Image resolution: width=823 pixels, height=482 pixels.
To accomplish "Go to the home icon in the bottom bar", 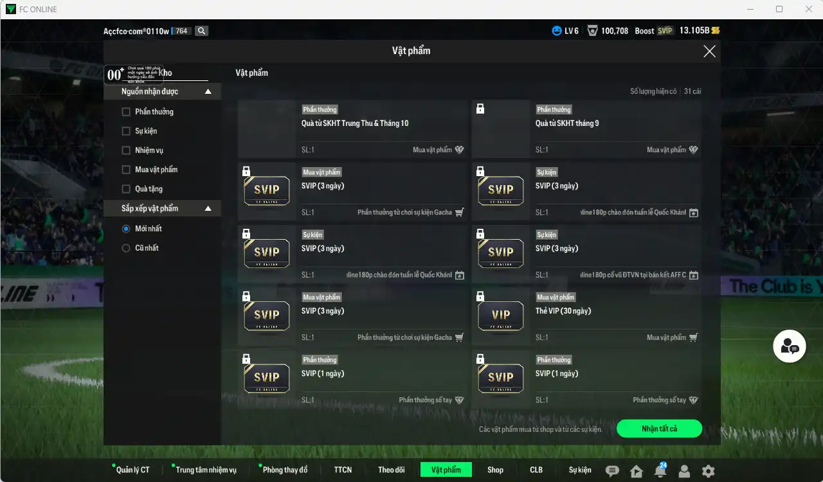I will click(637, 471).
